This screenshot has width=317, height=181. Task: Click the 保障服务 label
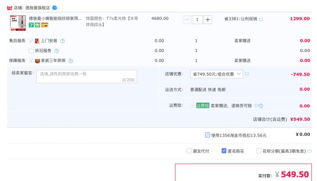[17, 60]
